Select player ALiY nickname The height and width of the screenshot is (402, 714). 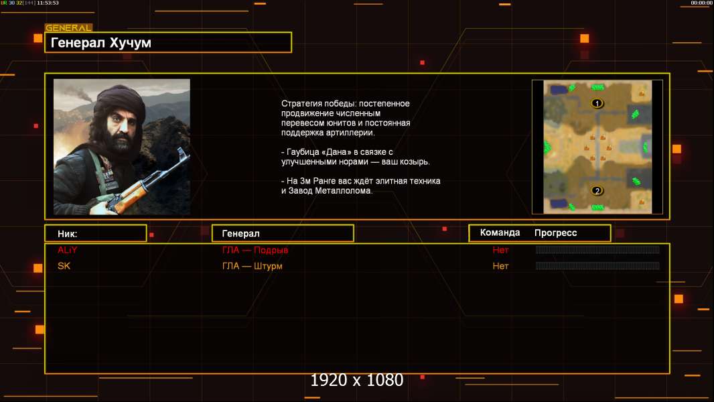68,250
